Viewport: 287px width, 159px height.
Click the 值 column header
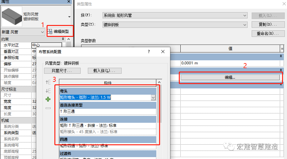[x=230, y=48]
